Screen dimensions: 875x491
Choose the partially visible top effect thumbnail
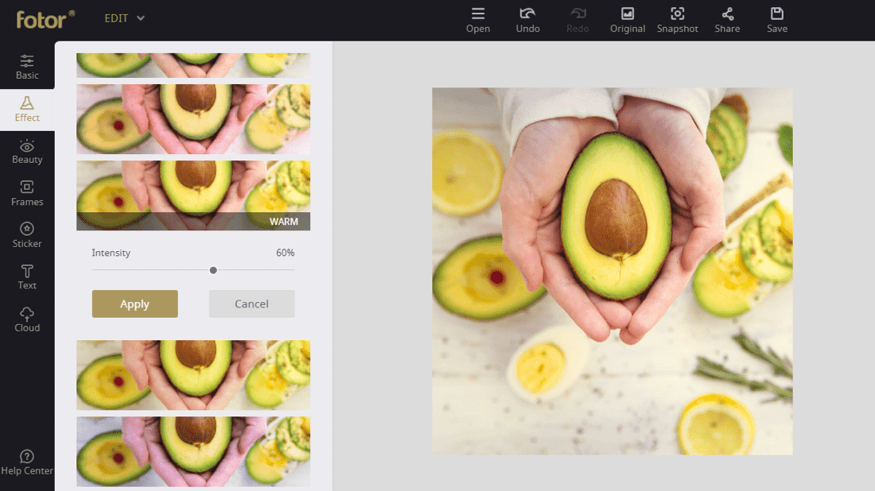click(x=193, y=65)
